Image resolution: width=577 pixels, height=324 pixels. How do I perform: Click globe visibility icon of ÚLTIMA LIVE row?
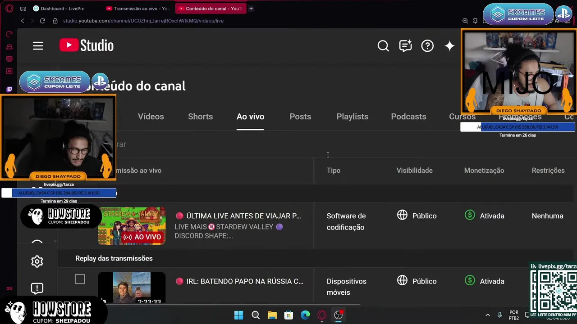pyautogui.click(x=402, y=215)
